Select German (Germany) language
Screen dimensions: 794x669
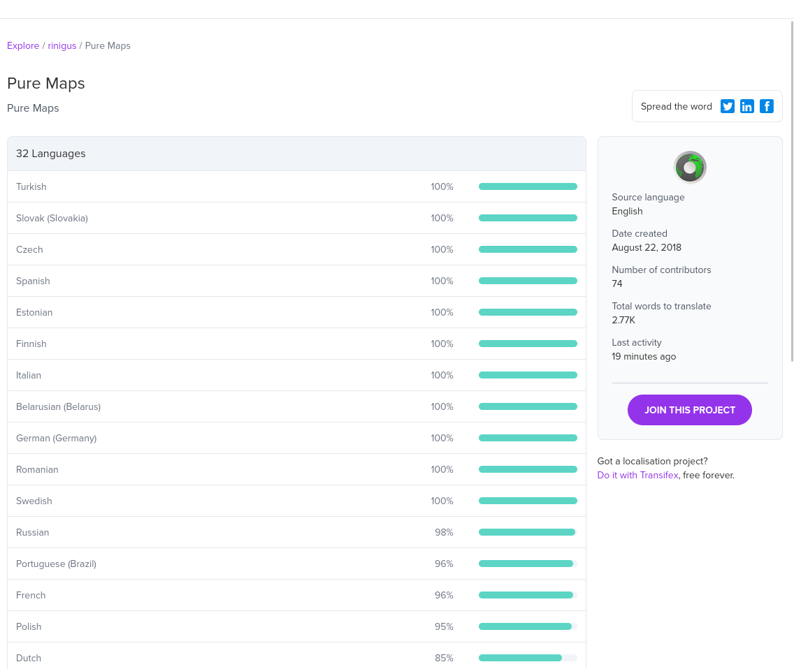297,438
